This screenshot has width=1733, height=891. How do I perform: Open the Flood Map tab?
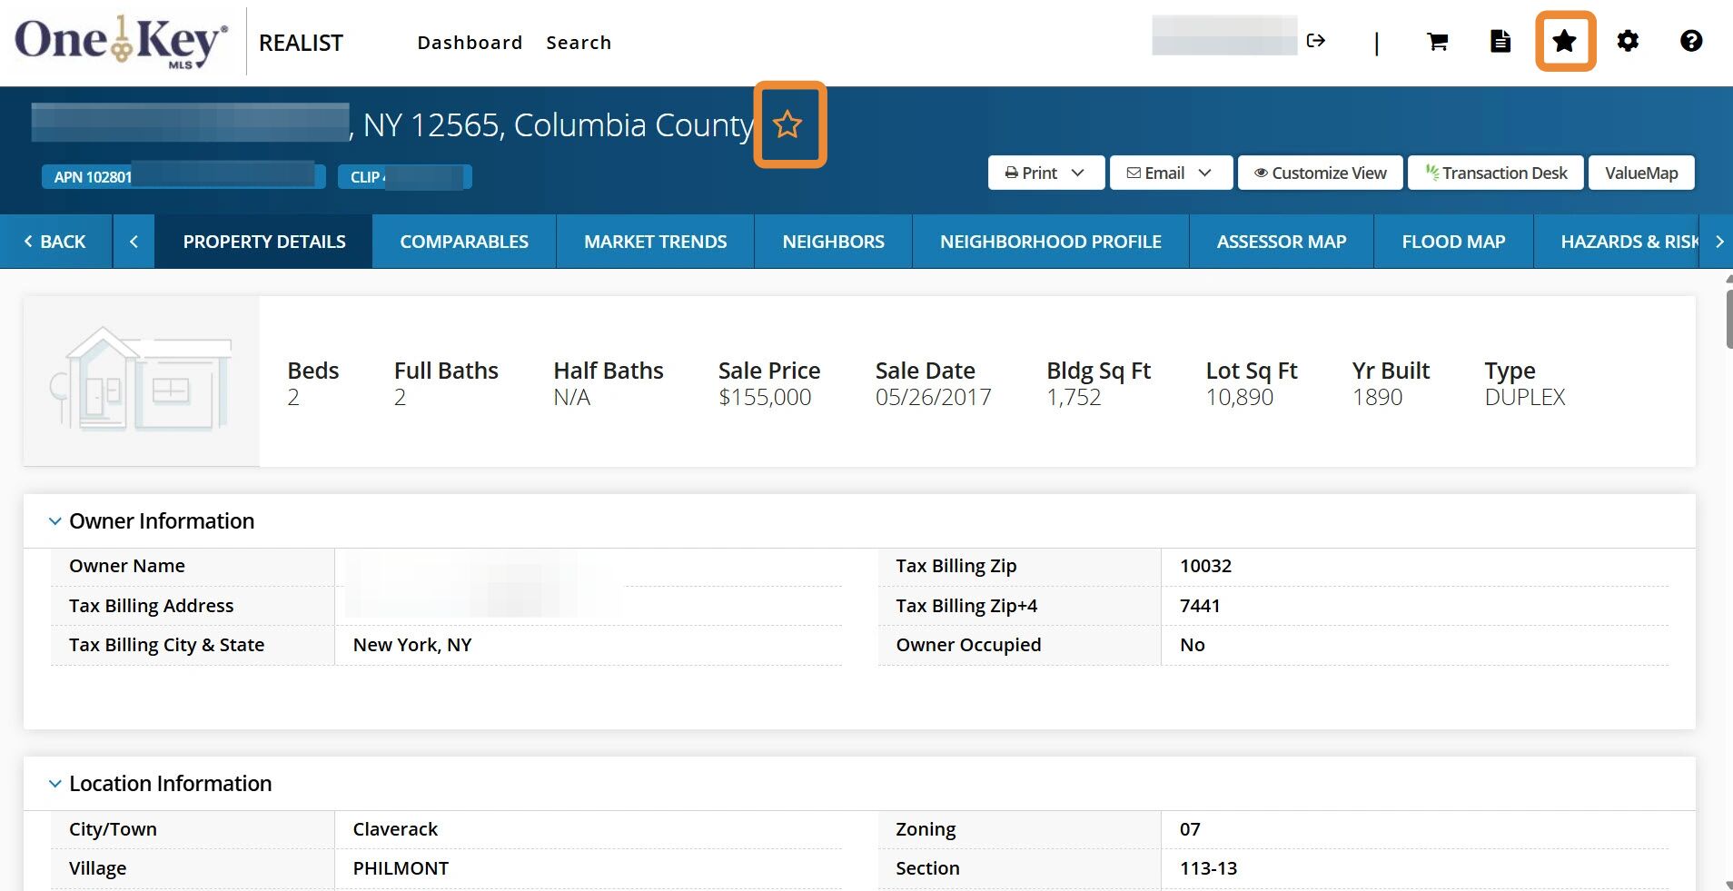pyautogui.click(x=1453, y=242)
